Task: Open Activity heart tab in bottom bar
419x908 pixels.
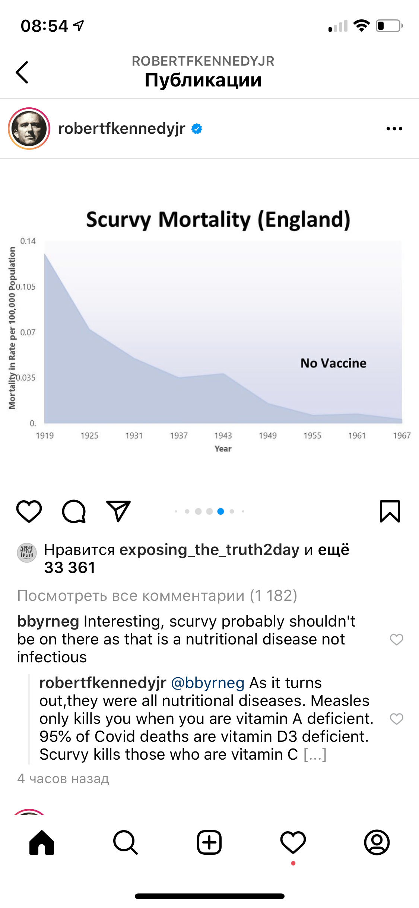Action: point(293,842)
